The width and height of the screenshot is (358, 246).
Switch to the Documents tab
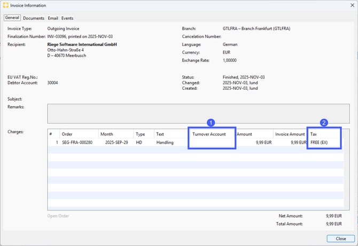coord(33,18)
